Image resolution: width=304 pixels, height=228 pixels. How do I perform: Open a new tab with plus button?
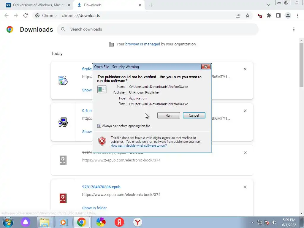click(x=151, y=5)
